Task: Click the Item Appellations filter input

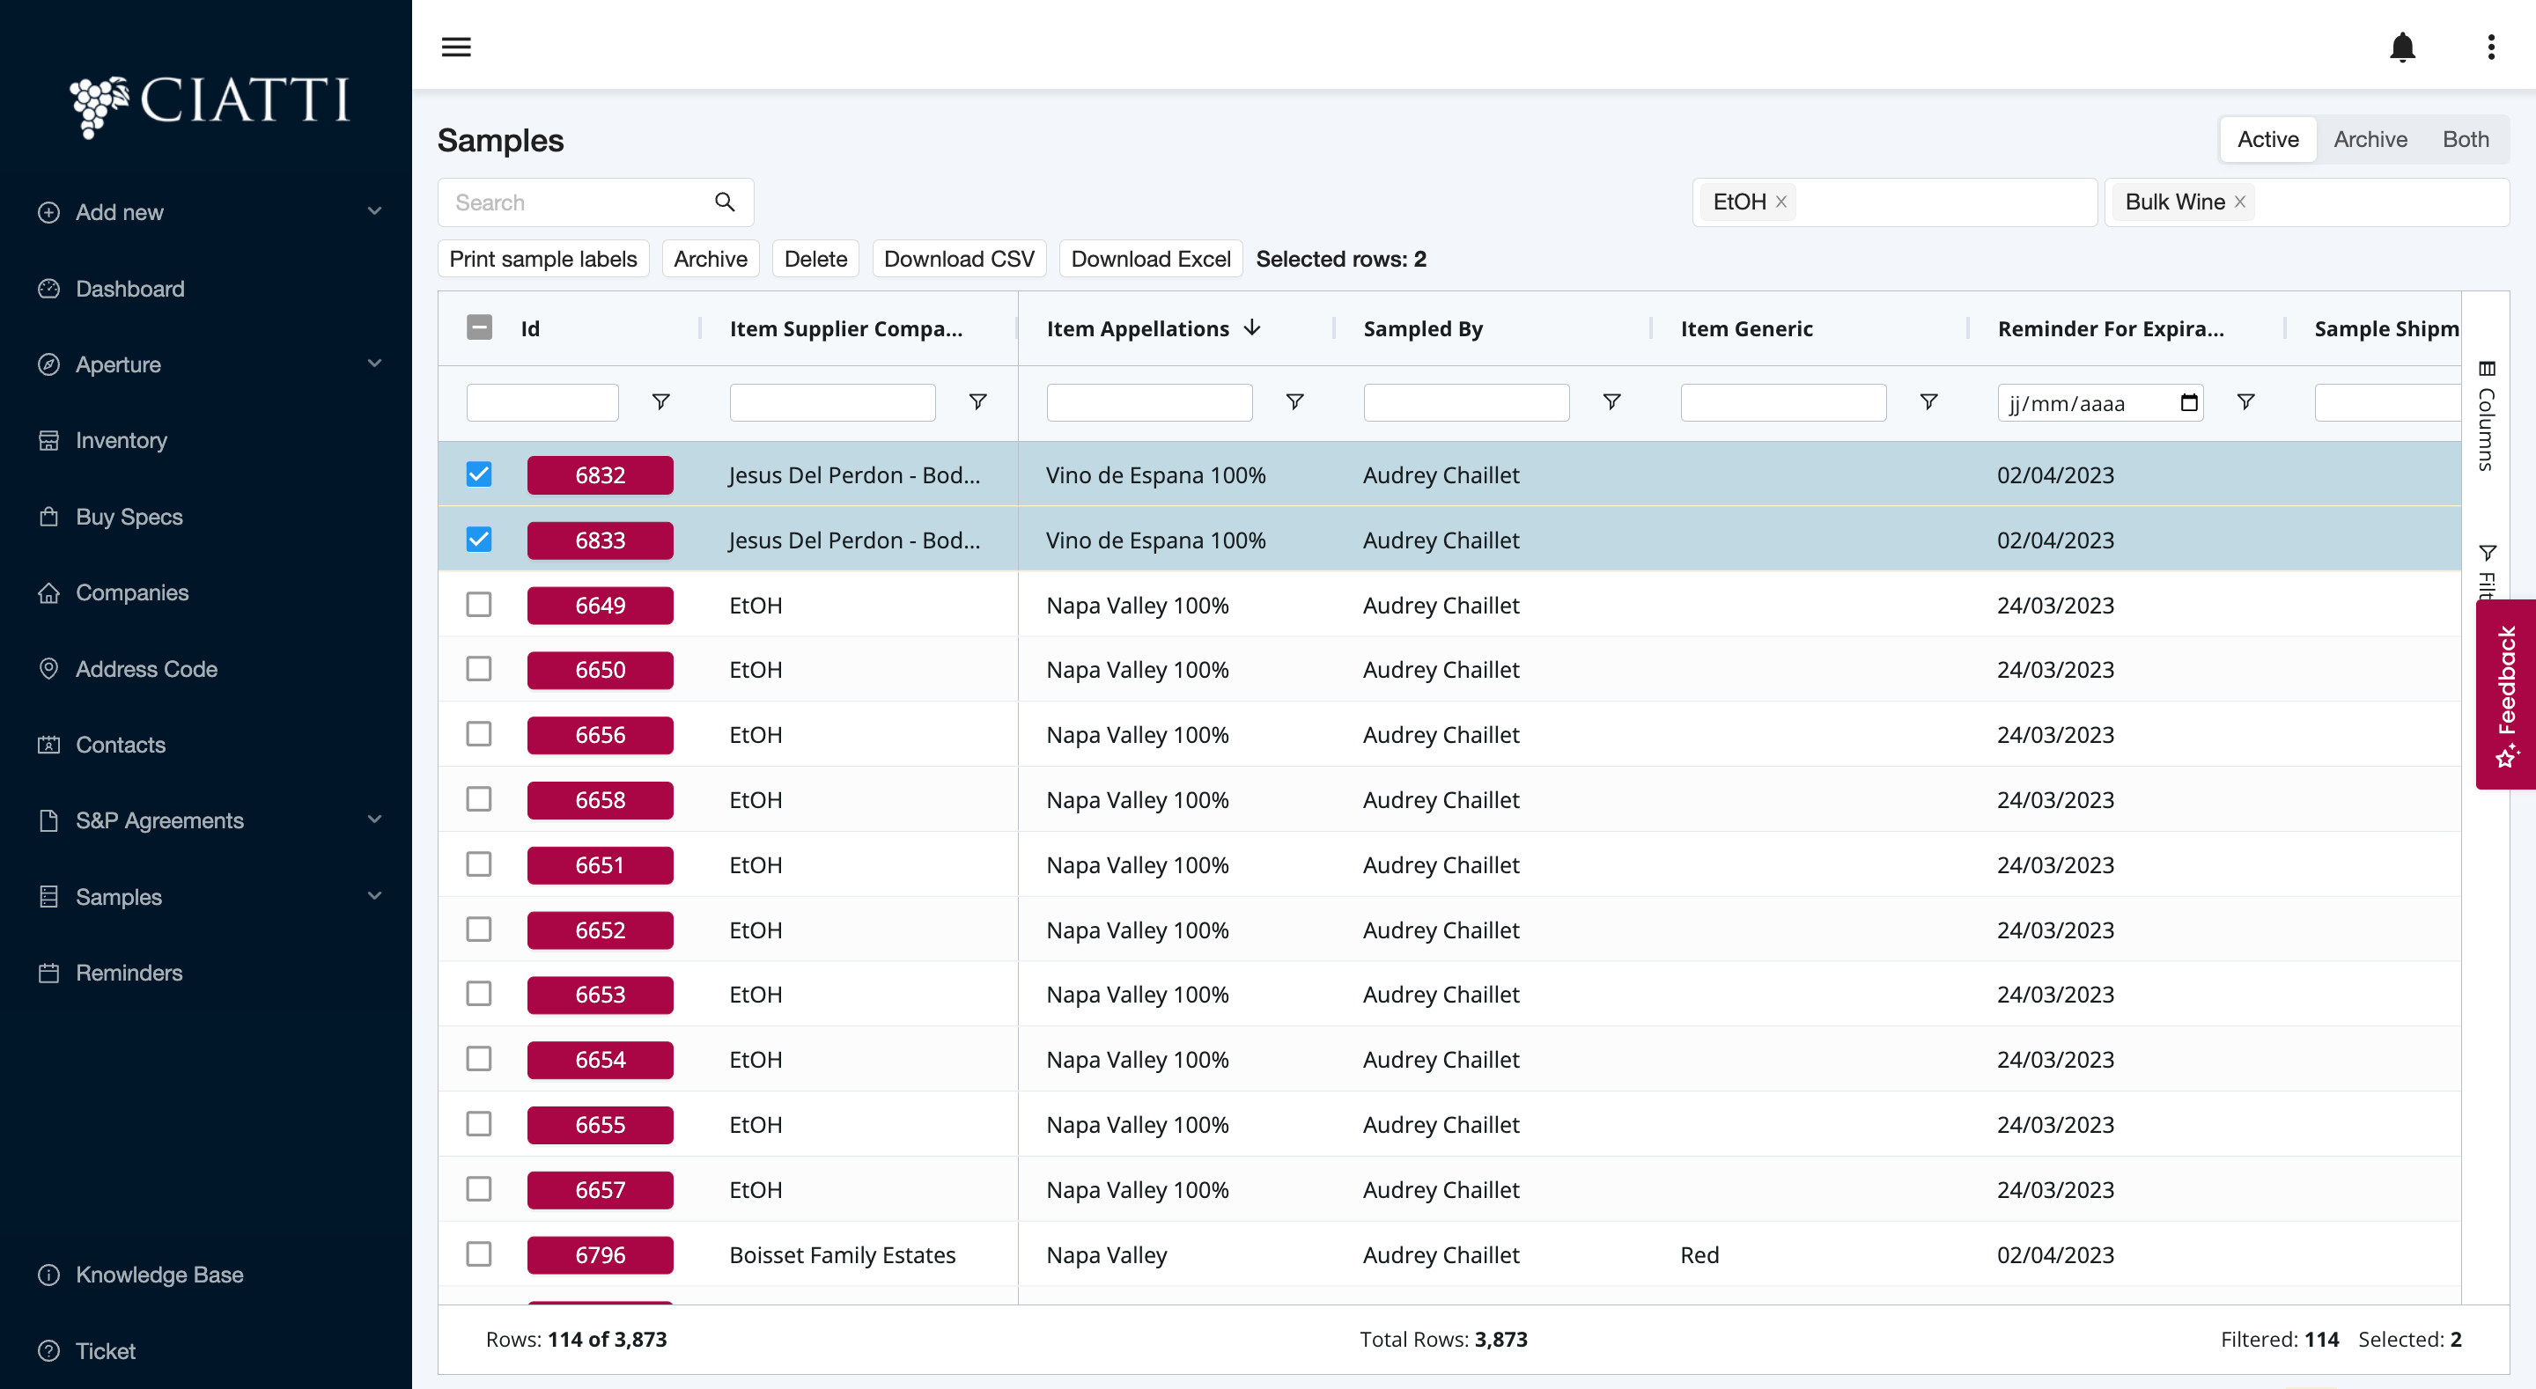Action: [x=1149, y=402]
